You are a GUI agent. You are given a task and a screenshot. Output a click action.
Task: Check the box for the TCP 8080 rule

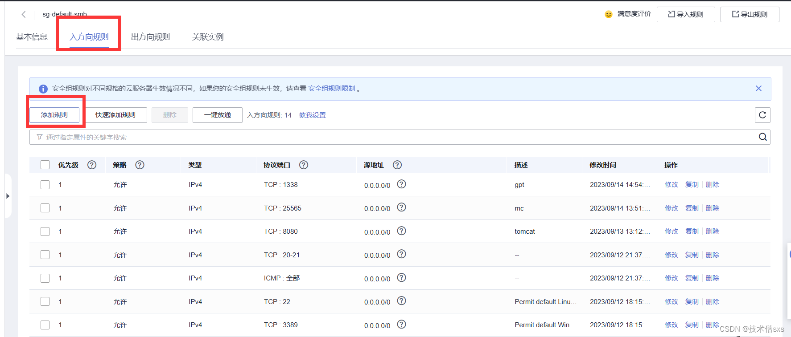pyautogui.click(x=45, y=231)
